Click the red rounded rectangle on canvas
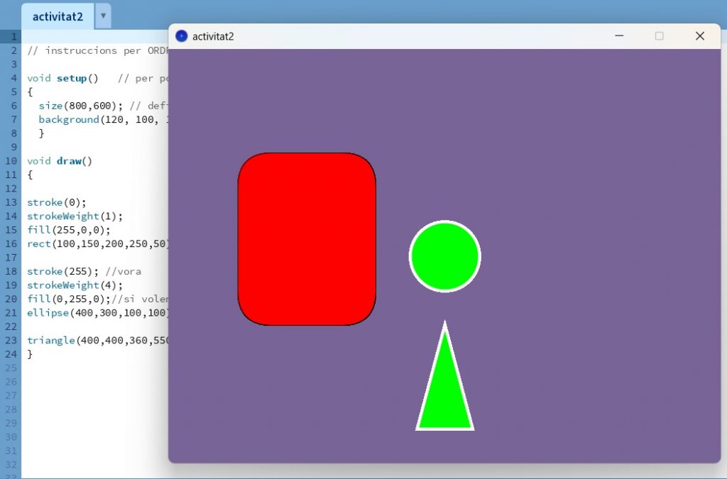 [307, 239]
